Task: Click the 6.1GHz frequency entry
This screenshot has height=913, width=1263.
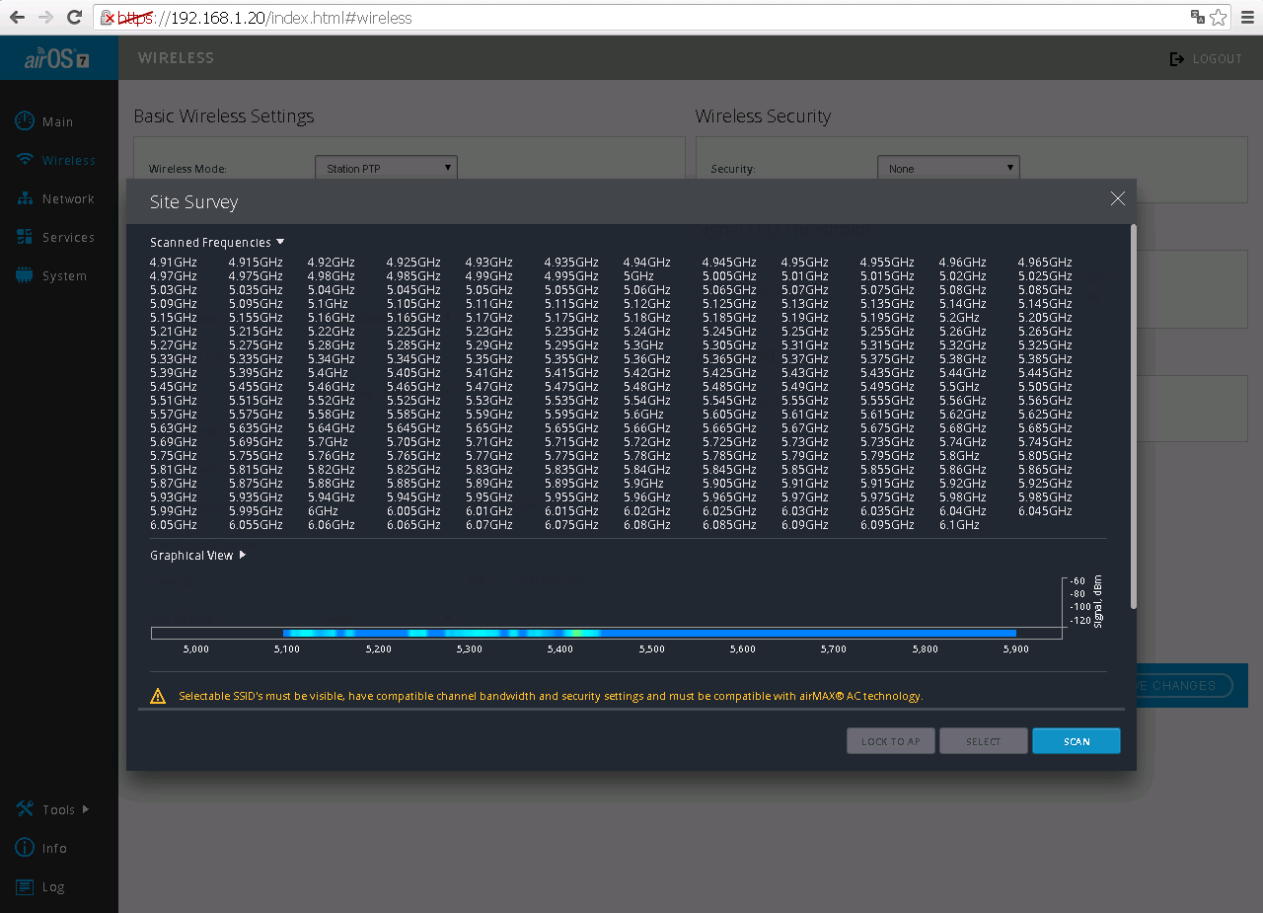Action: tap(959, 525)
